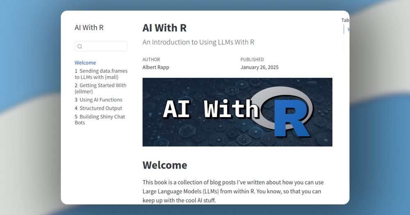Open chapter 1 Sending data.frames to LLMs with {mall}
Screen dimensions: 410x215
click(101, 74)
